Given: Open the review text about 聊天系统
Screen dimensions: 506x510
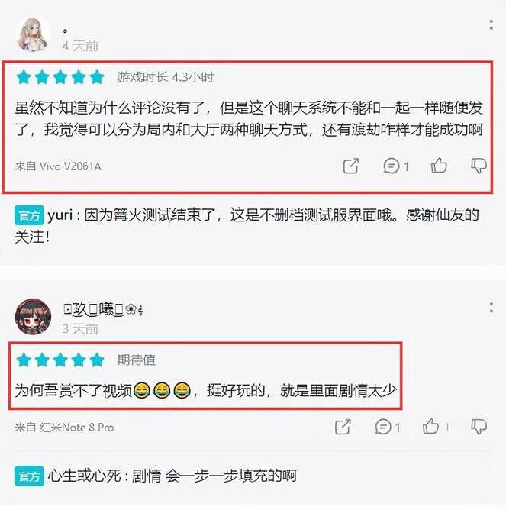Looking at the screenshot, I should click(x=249, y=118).
